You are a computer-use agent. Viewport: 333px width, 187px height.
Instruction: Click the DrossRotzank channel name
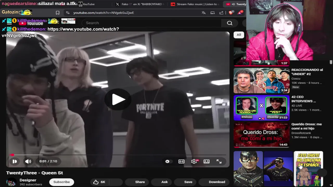coord(301,133)
